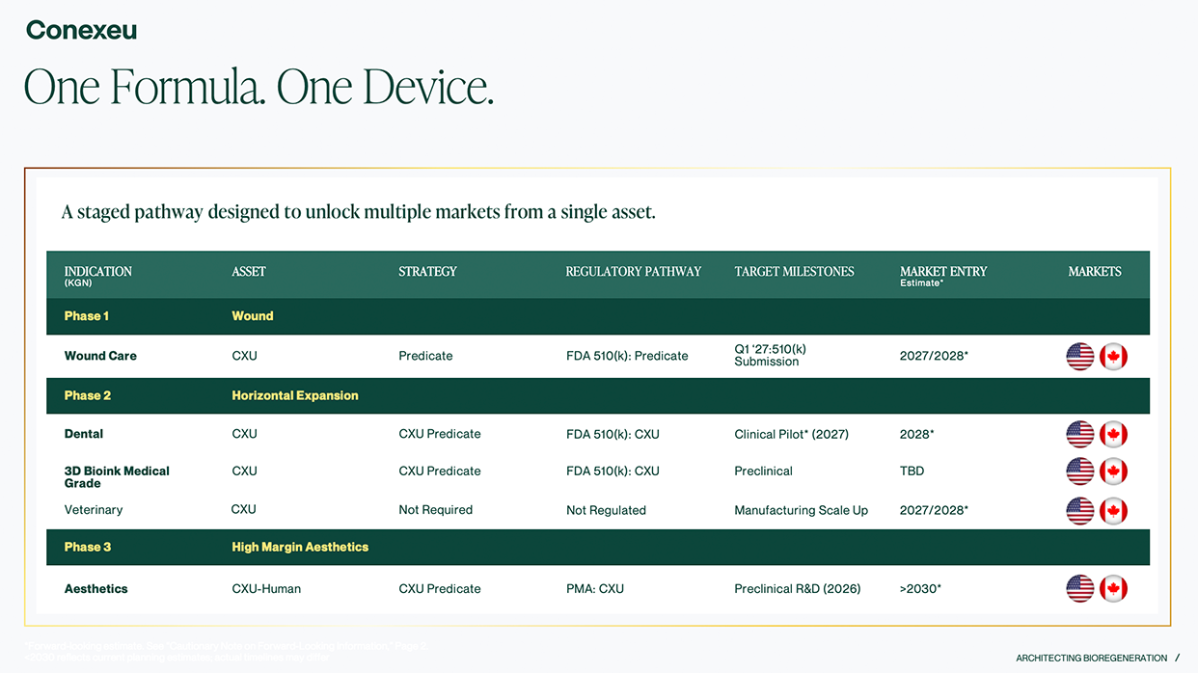The width and height of the screenshot is (1198, 673).
Task: Click the Q1 '27:510(k) Submission milestone
Action: (770, 355)
